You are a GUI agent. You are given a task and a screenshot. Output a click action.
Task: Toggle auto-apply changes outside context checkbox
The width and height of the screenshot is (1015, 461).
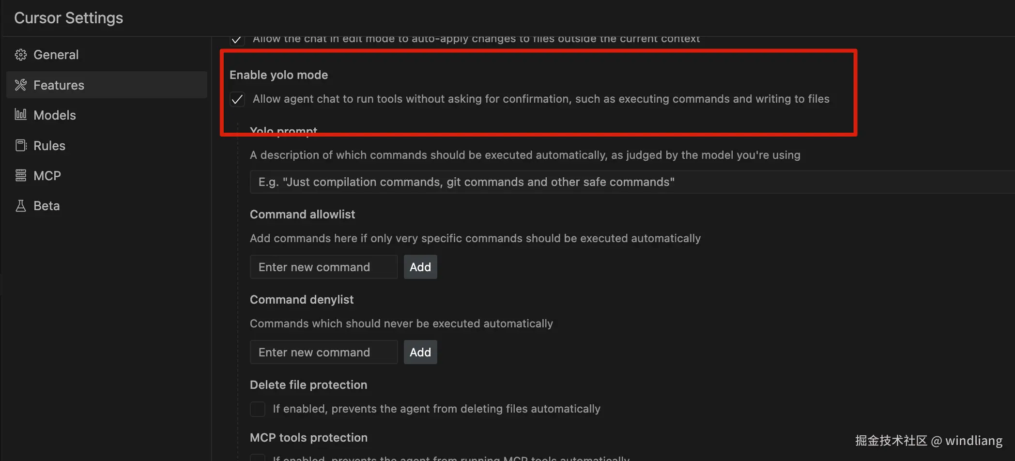237,40
